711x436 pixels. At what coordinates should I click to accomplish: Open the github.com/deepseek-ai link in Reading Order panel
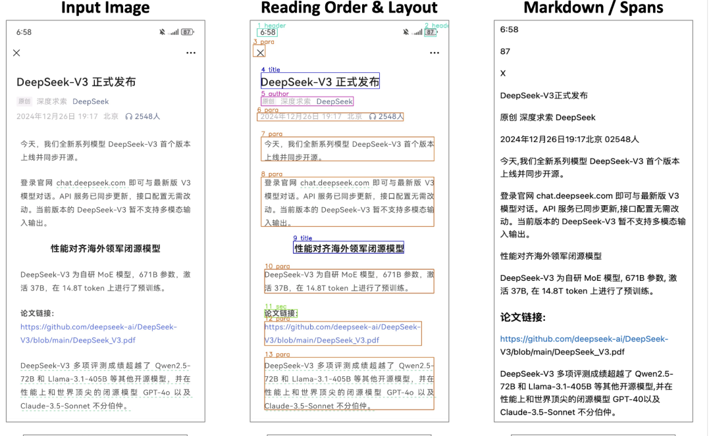(342, 333)
